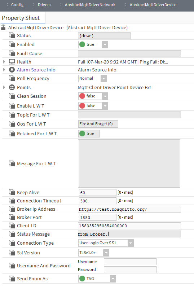Open the Send Enum As TAG dropdown

(113, 279)
